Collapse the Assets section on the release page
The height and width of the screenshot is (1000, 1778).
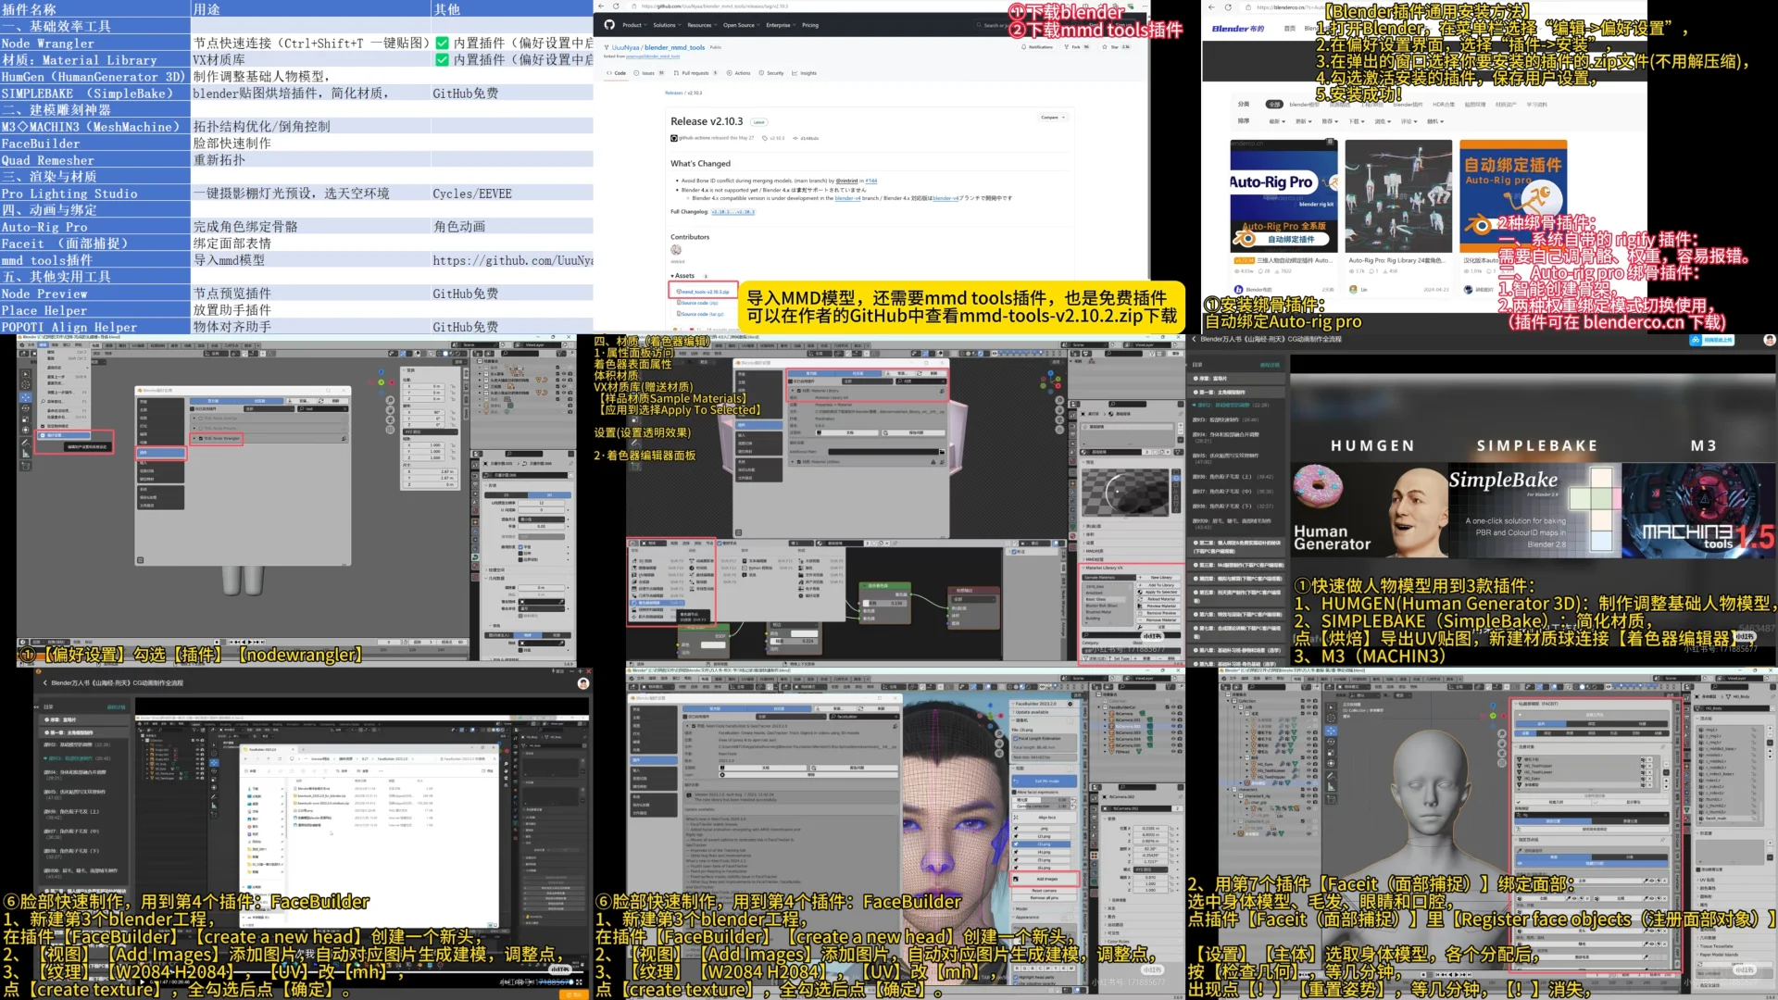(x=674, y=276)
